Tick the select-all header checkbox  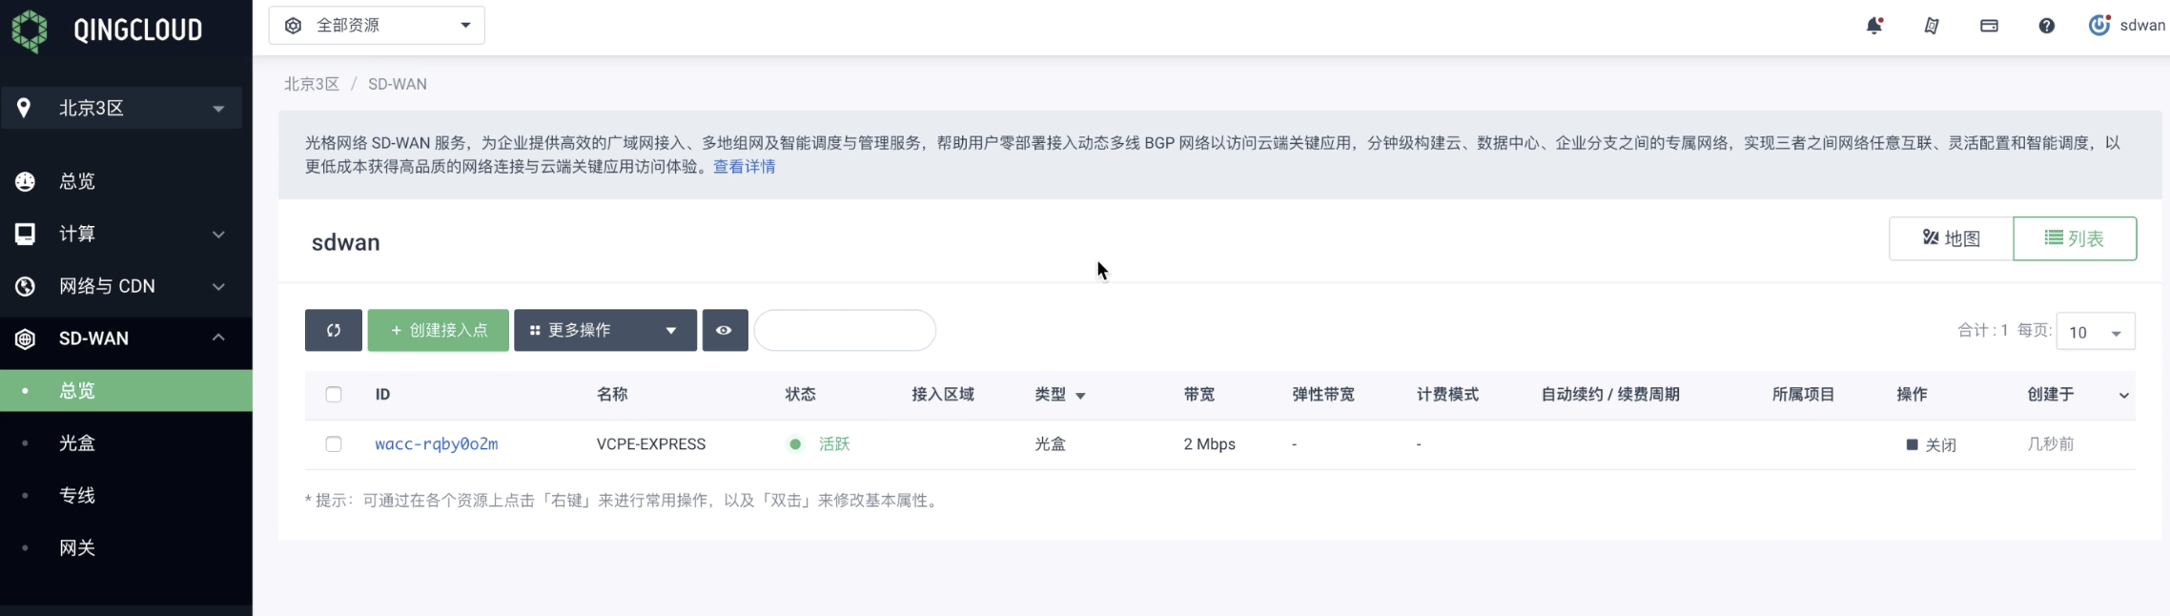tap(334, 395)
